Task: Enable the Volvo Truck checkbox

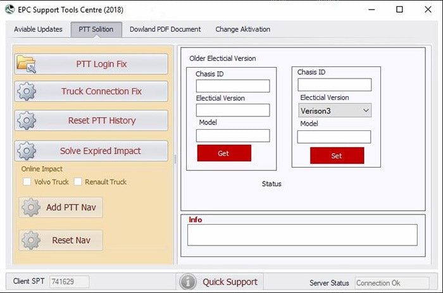Action: coord(27,182)
